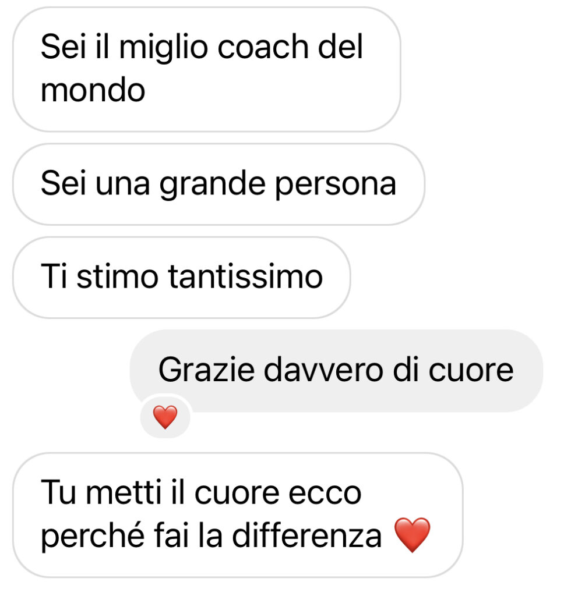This screenshot has height=596, width=564.
Task: Click the red heart reaction under the reply
Action: (x=165, y=417)
